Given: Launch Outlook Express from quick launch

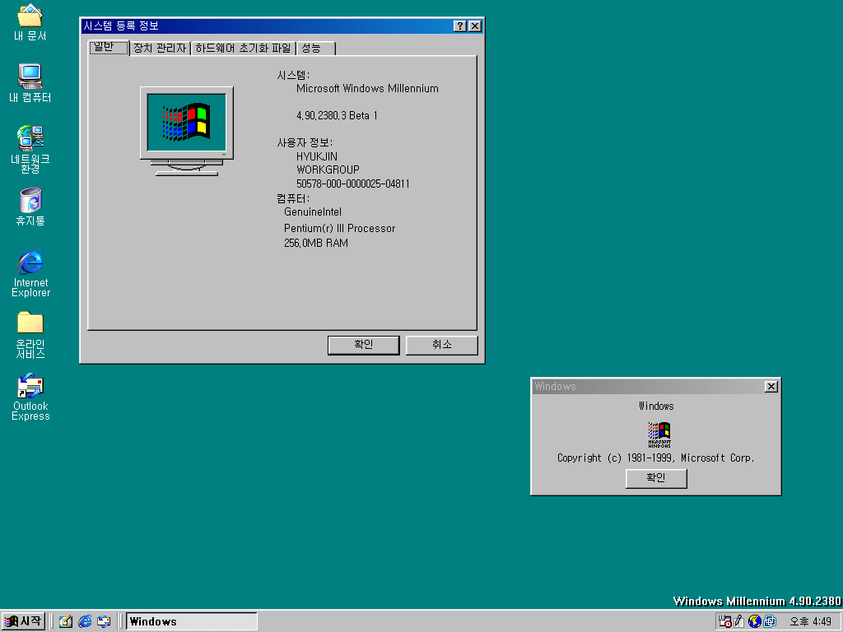Looking at the screenshot, I should (104, 621).
